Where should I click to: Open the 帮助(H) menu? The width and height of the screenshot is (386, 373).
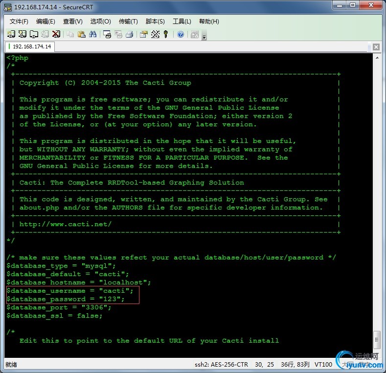coord(209,22)
